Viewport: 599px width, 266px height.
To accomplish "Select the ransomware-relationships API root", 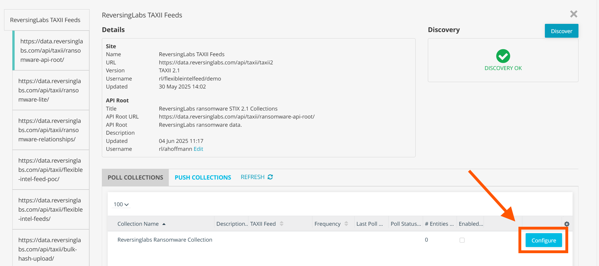I will coord(51,130).
